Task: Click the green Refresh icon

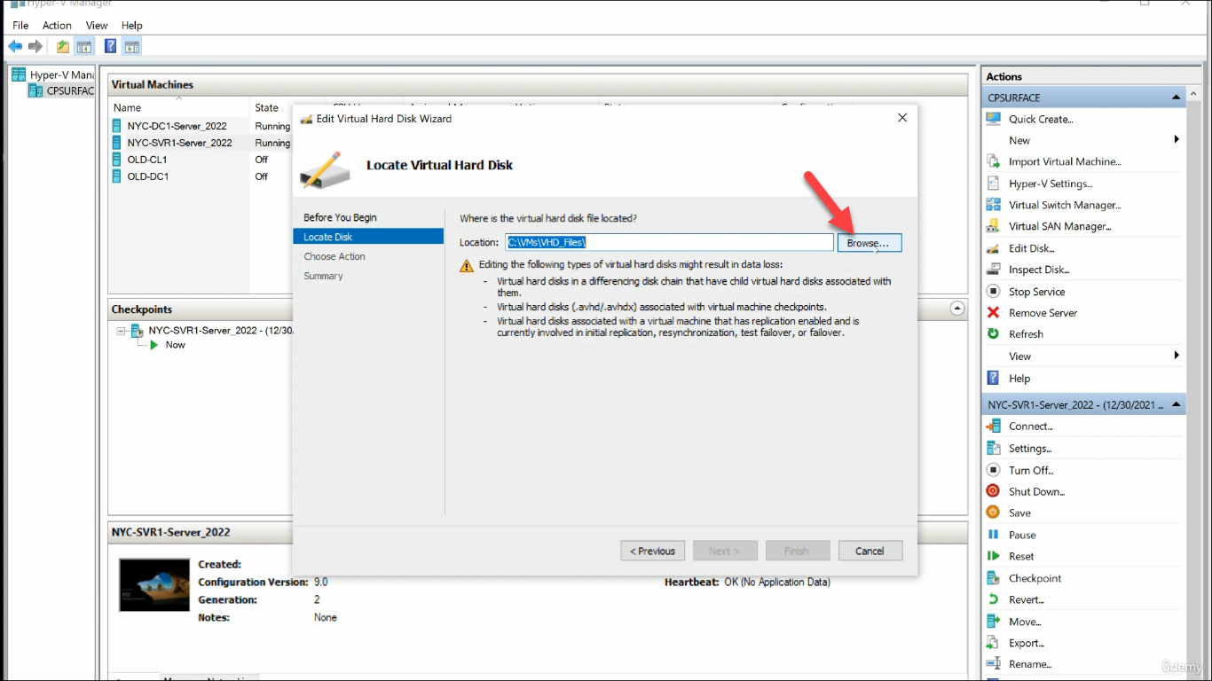Action: [994, 334]
